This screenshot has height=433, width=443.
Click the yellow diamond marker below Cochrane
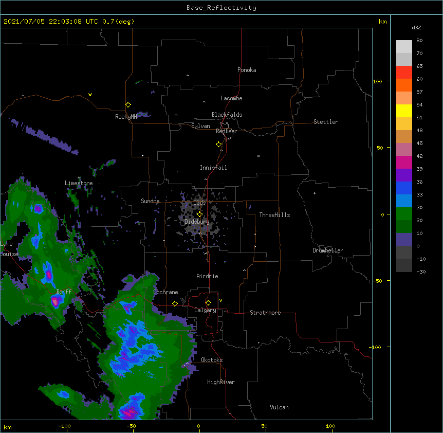click(x=175, y=303)
